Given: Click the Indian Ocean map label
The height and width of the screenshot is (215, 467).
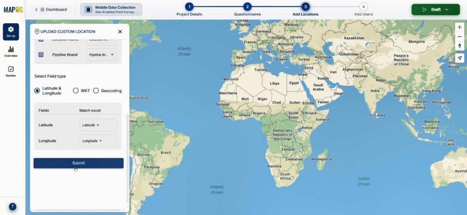Looking at the screenshot, I should tap(363, 181).
